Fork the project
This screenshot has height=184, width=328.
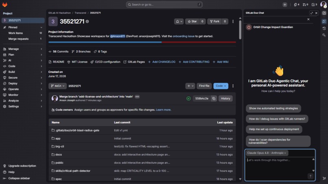click(x=214, y=22)
